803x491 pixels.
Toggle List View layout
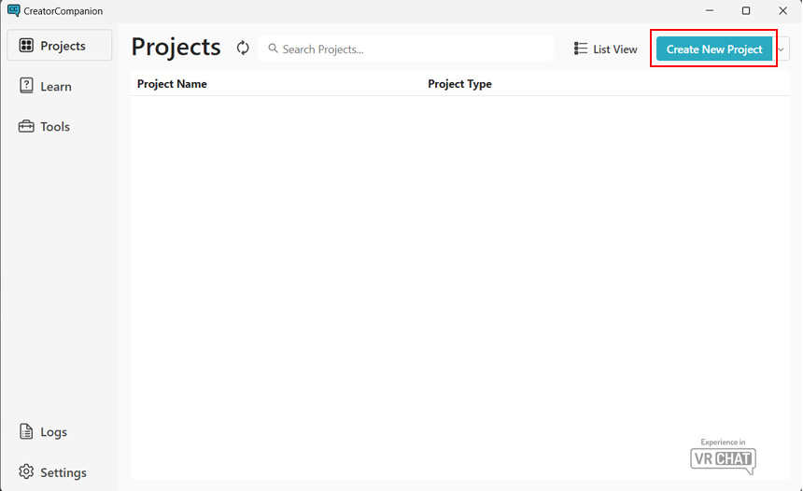pyautogui.click(x=605, y=49)
